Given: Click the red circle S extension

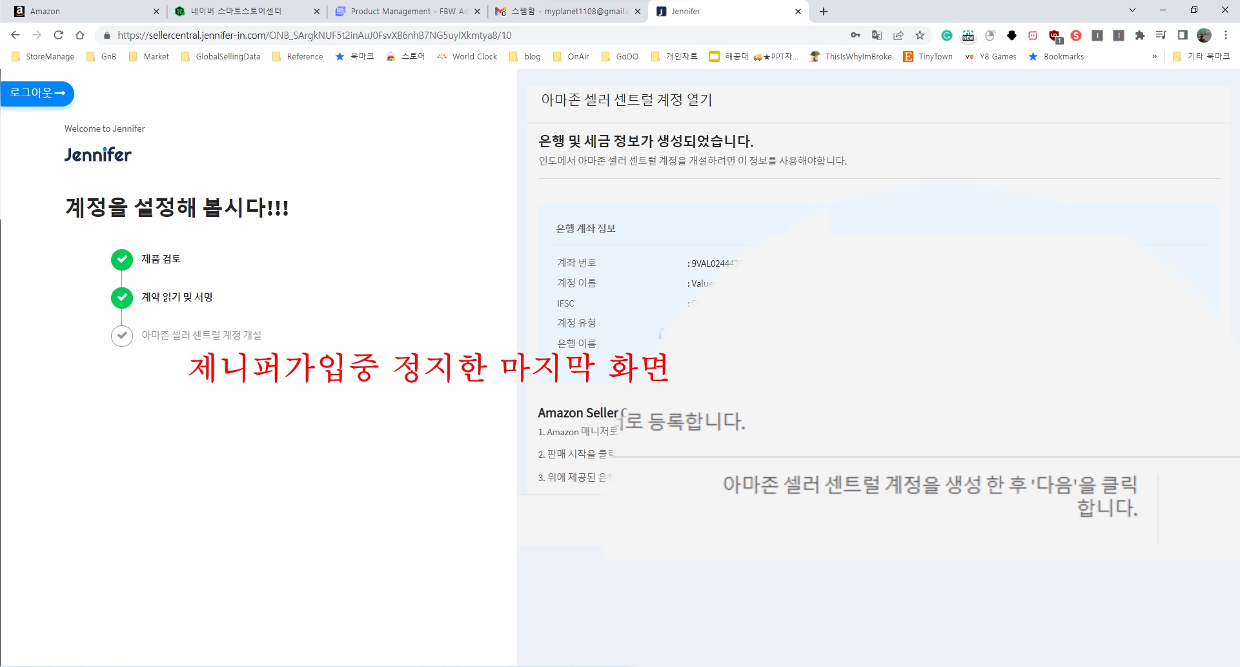Looking at the screenshot, I should [1076, 36].
